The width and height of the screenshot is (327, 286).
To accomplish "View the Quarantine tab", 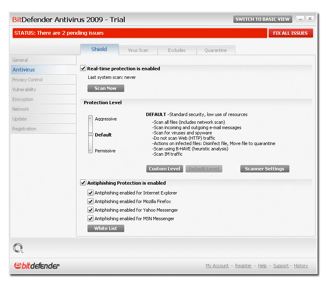I will [216, 50].
